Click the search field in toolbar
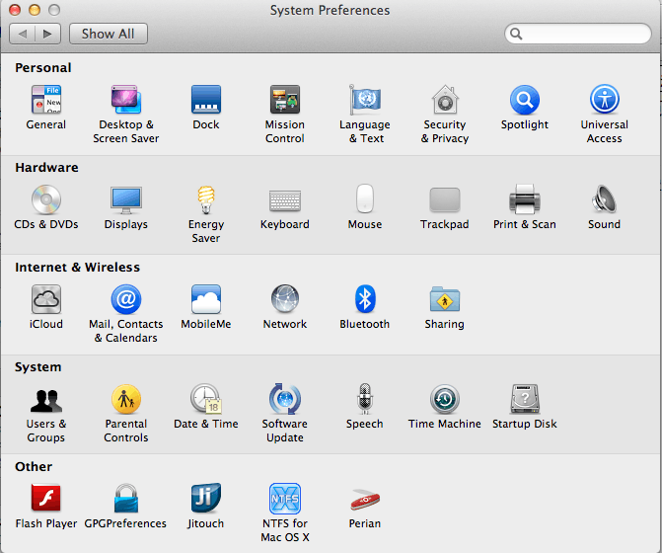The height and width of the screenshot is (553, 662). [577, 34]
